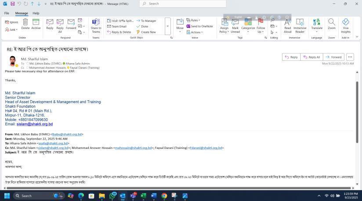Click the Search box in title bar
This screenshot has width=362, height=201.
click(x=183, y=4)
